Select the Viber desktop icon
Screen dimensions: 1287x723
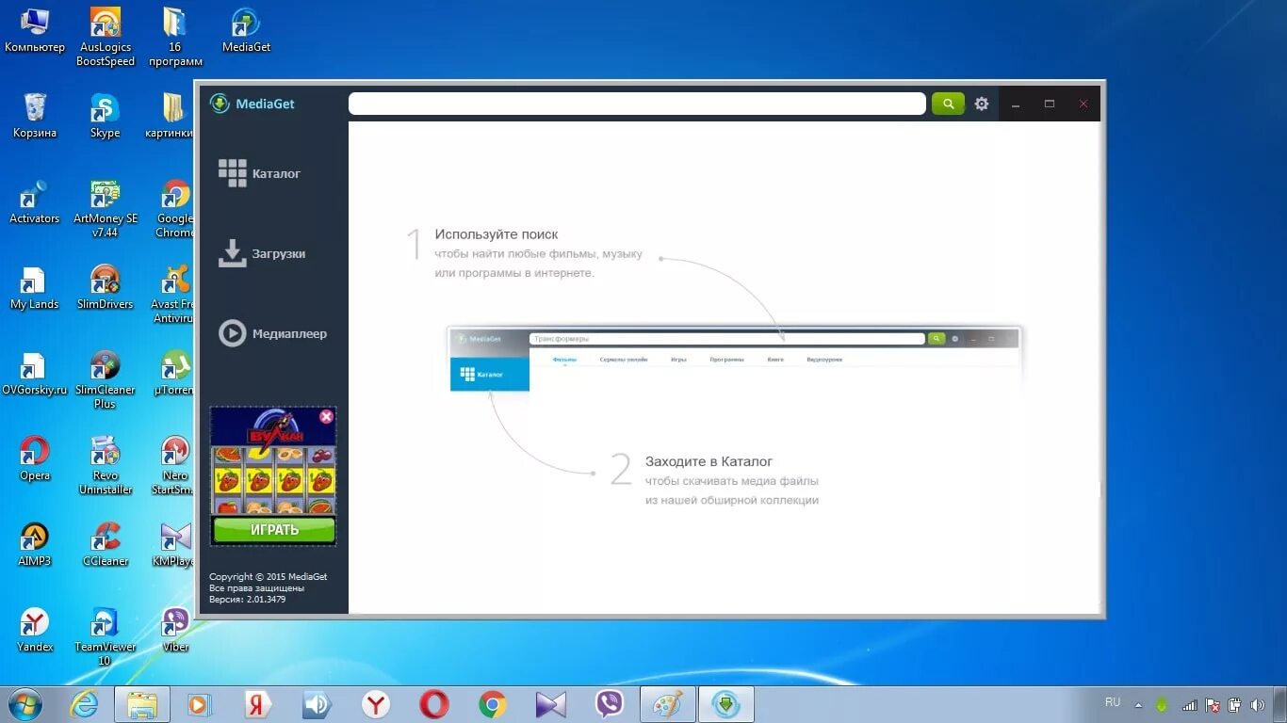[x=175, y=631]
